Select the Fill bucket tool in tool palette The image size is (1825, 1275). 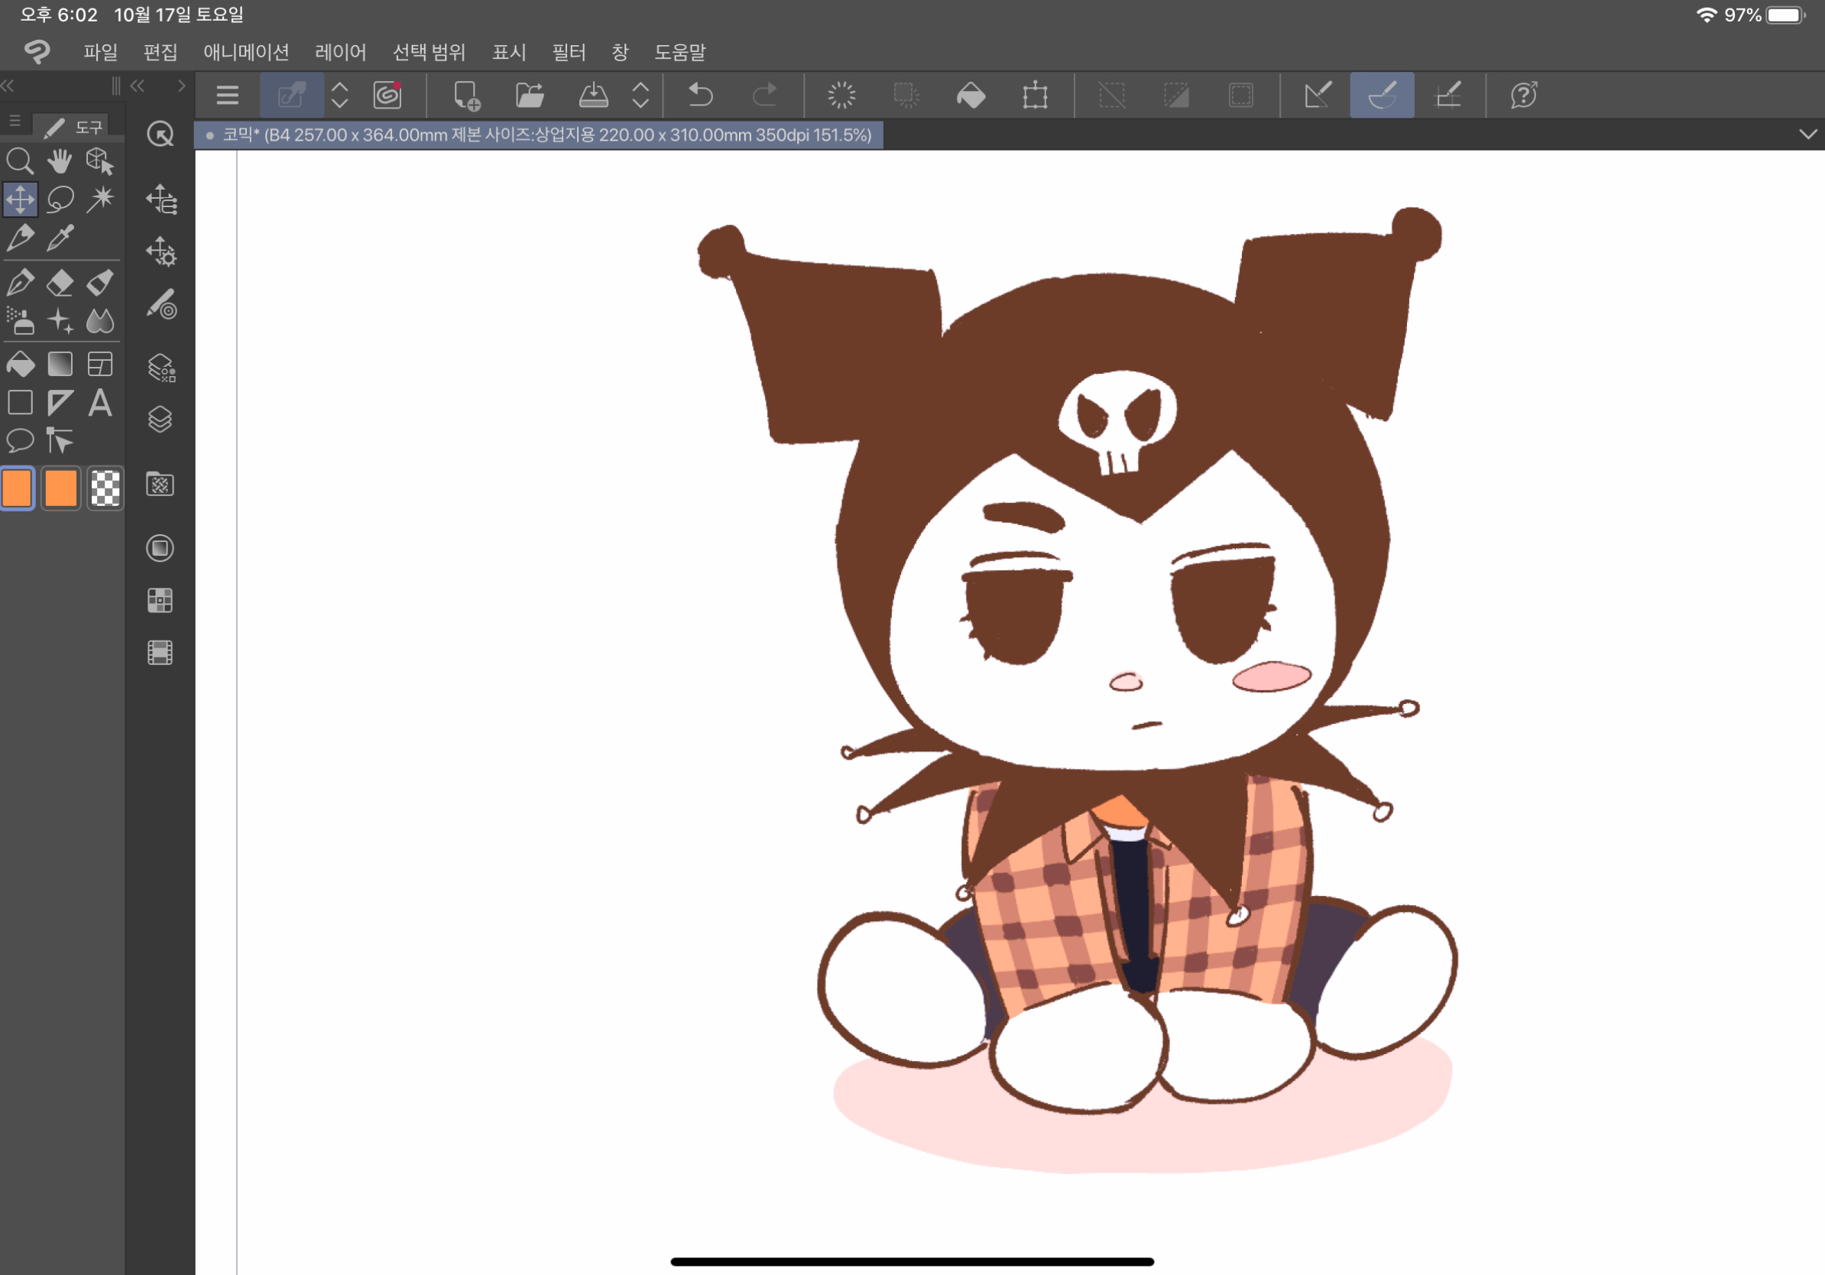(x=20, y=364)
